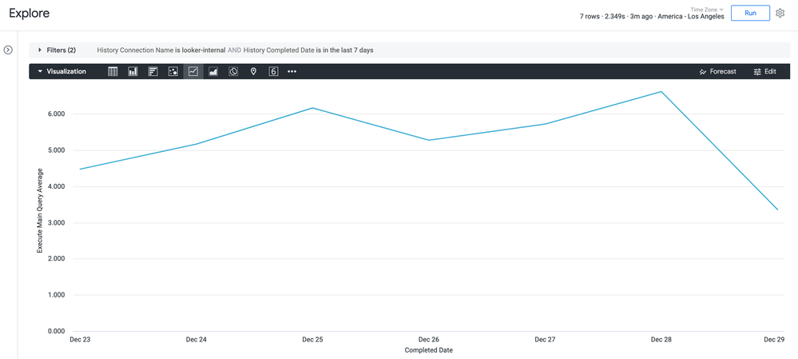Viewport: 798px width, 359px height.
Task: Click the Execute Main Query Average axis title
Action: pos(40,211)
